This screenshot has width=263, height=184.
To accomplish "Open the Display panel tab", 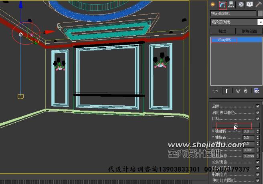I will tap(249, 4).
